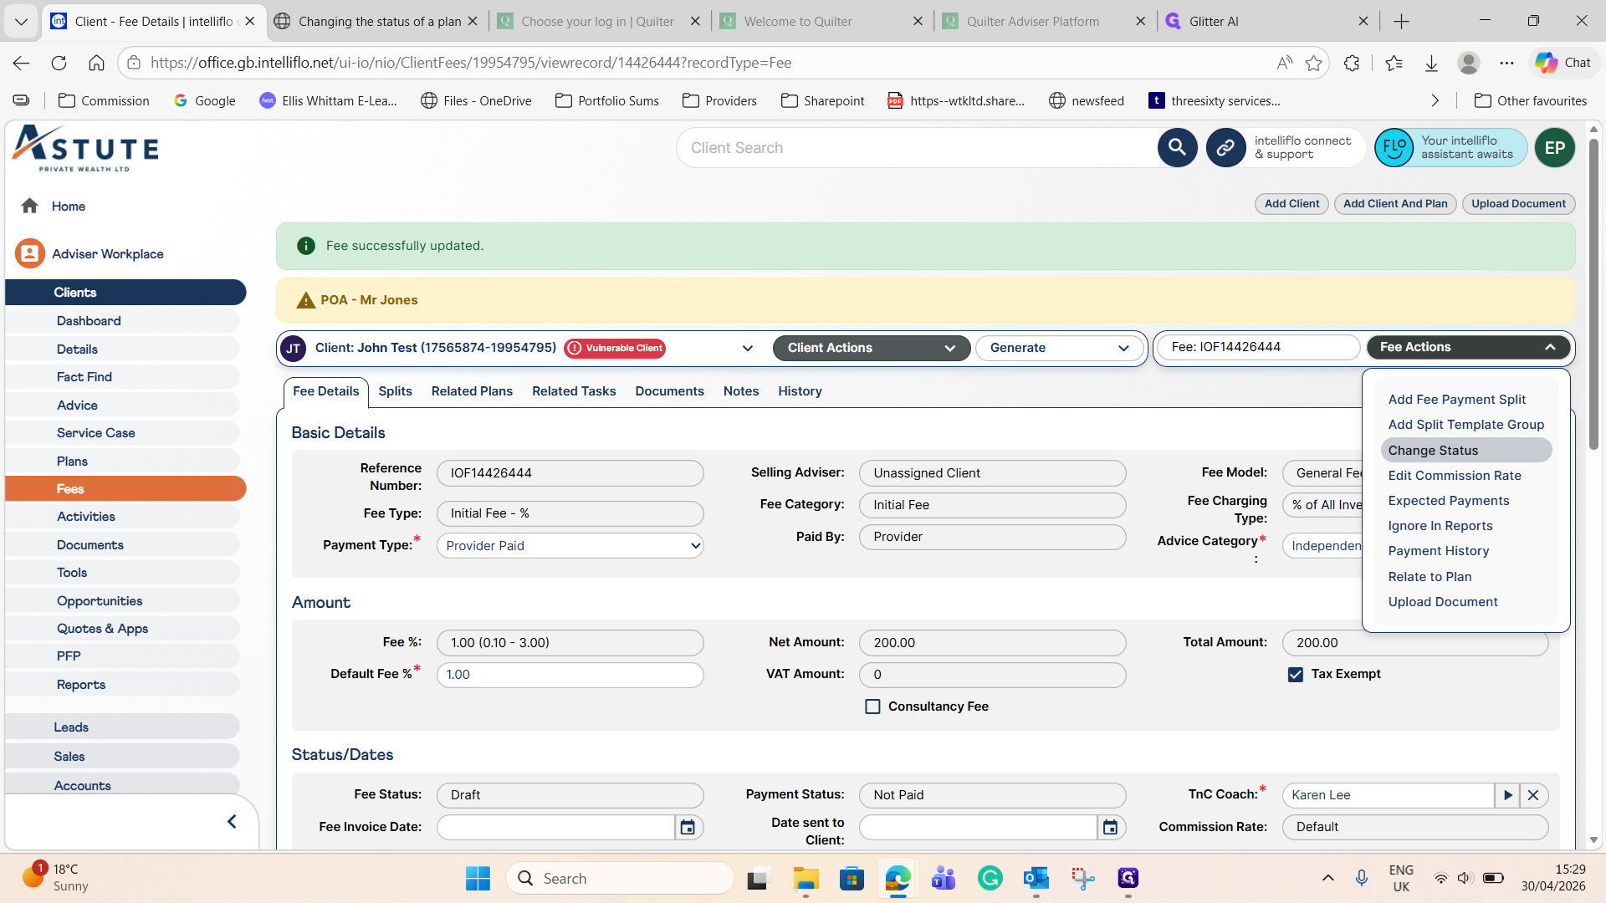The image size is (1606, 903).
Task: Open Fee Invoice Date calendar picker
Action: [688, 827]
